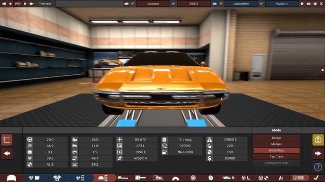Click the 48.7 stat value
The width and height of the screenshot is (325, 182).
coord(95,158)
